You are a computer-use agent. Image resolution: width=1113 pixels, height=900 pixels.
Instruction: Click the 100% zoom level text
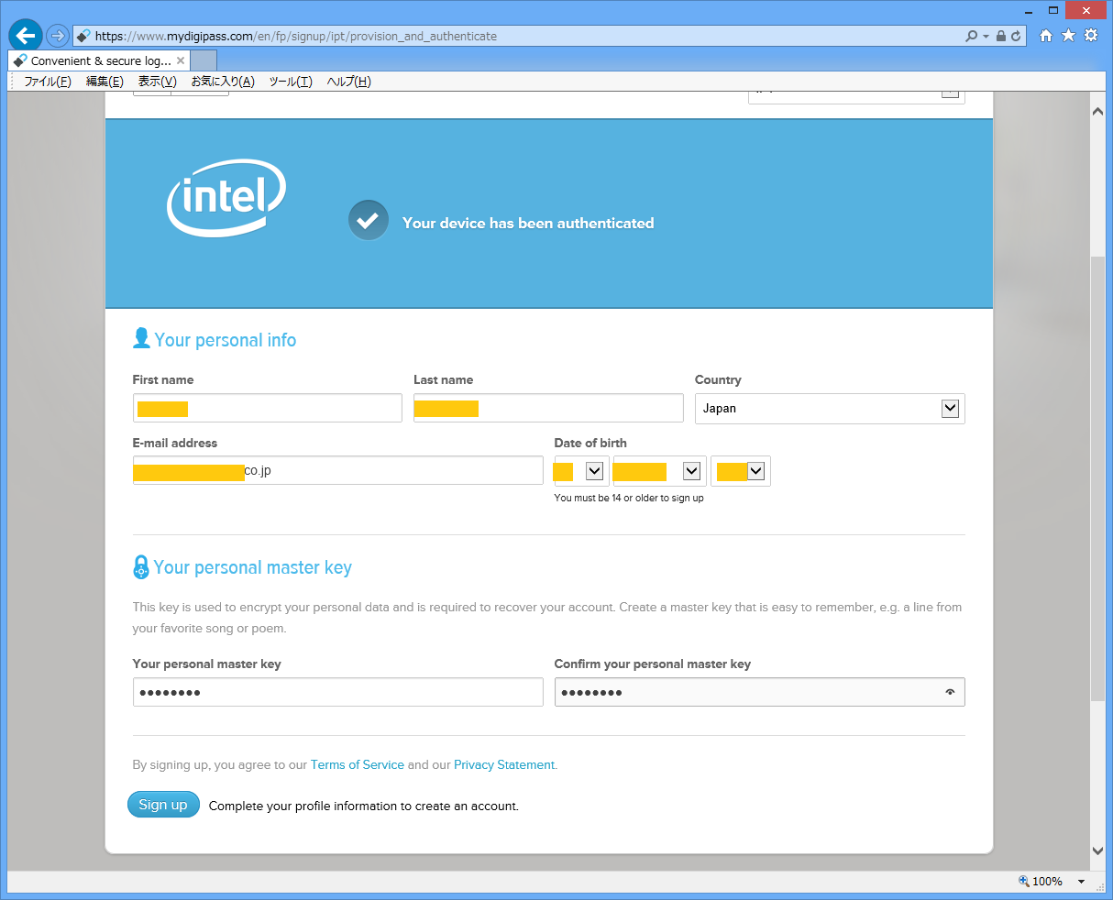click(1047, 882)
